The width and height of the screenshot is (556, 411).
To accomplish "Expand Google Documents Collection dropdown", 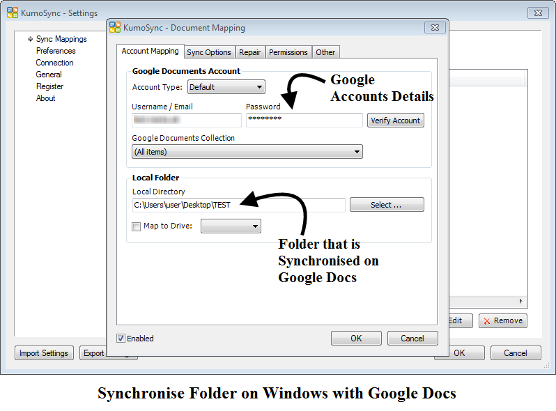I will (247, 152).
